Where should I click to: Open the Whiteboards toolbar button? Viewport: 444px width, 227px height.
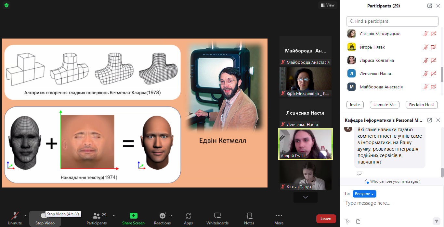click(x=217, y=219)
